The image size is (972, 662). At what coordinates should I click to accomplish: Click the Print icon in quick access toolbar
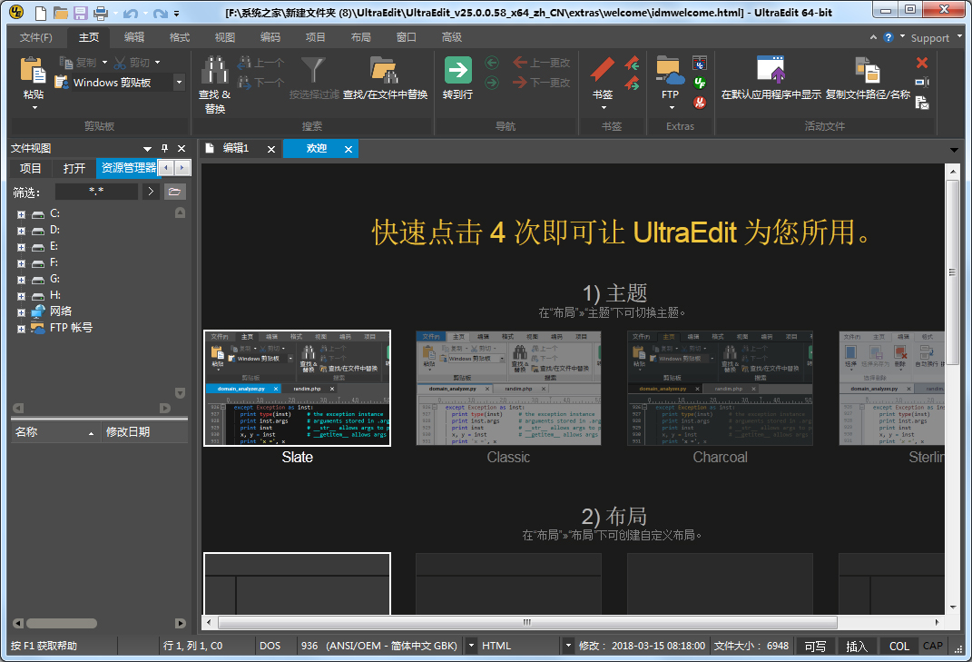coord(101,13)
